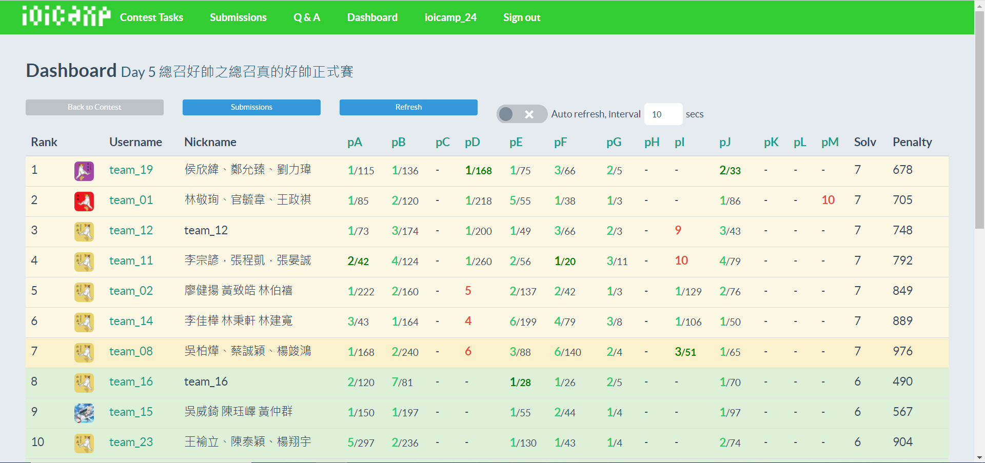This screenshot has height=463, width=985.
Task: Sign out of the account
Action: pos(522,17)
